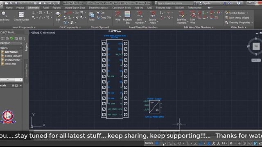This screenshot has width=262, height=147.
Task: Open the annotation scale 1:1 dropdown
Action: point(224,143)
